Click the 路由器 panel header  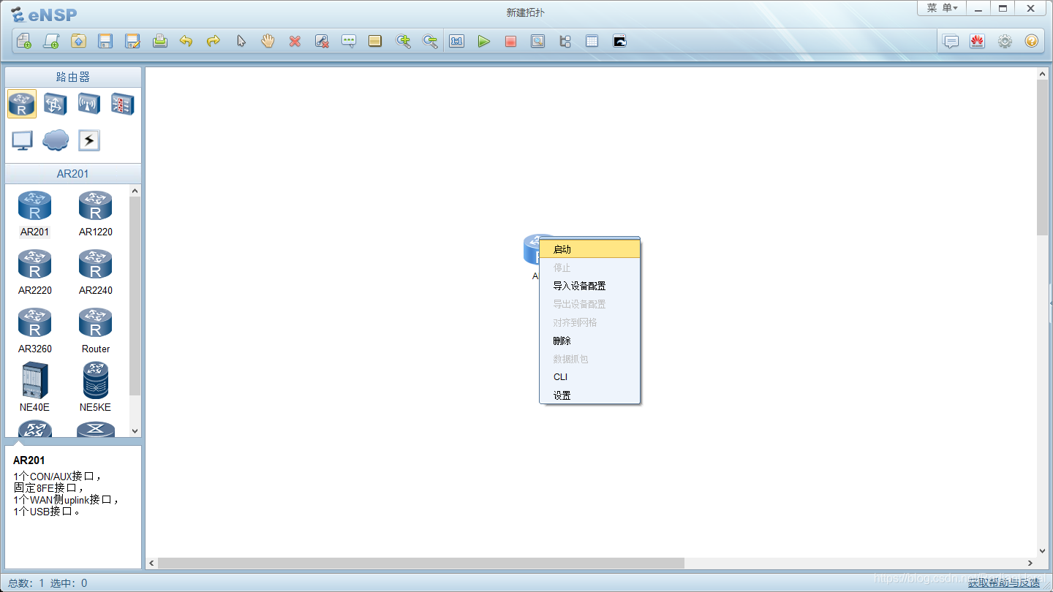[73, 77]
